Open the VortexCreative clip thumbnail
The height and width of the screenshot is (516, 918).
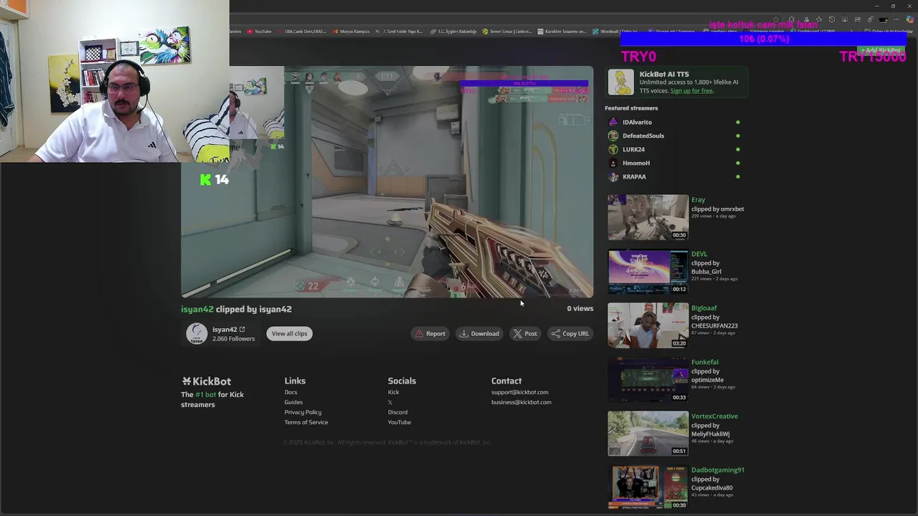648,434
